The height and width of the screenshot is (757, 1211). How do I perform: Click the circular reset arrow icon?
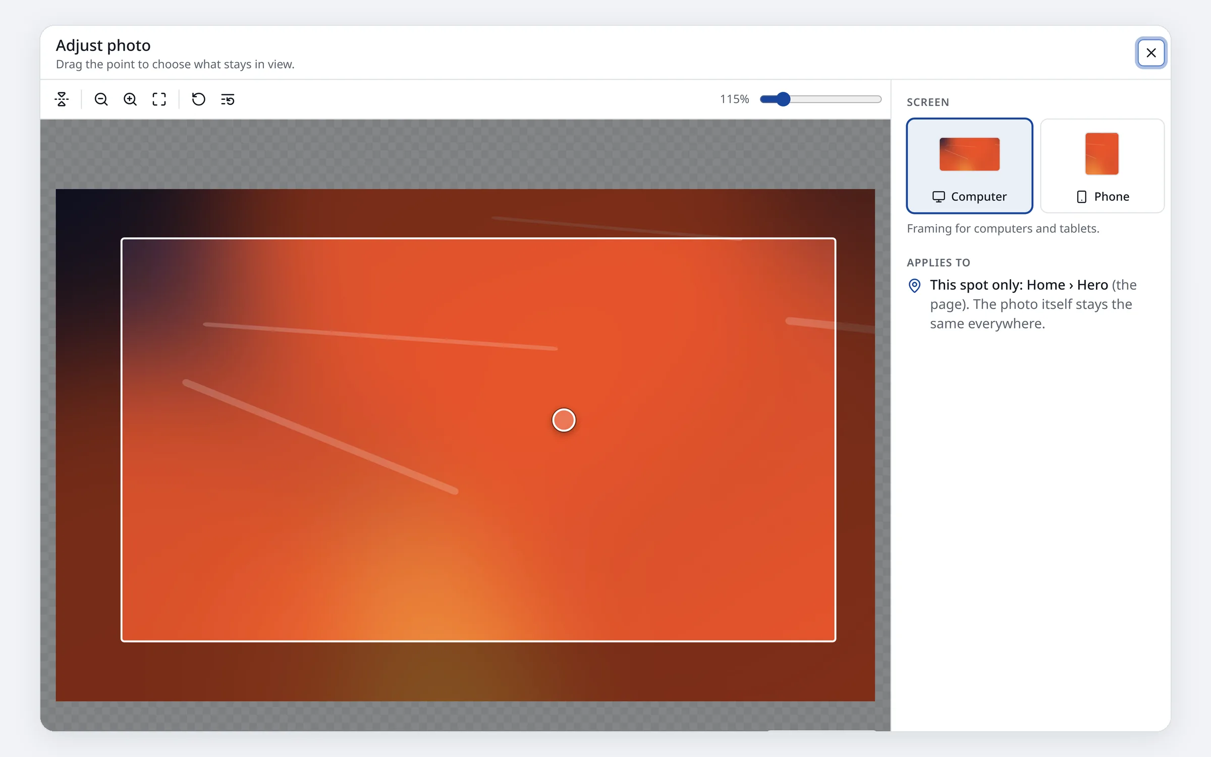click(x=198, y=99)
